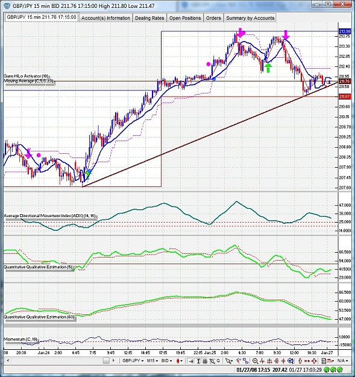355x377 pixels.
Task: Open the BID price type dropdown
Action: 167,361
